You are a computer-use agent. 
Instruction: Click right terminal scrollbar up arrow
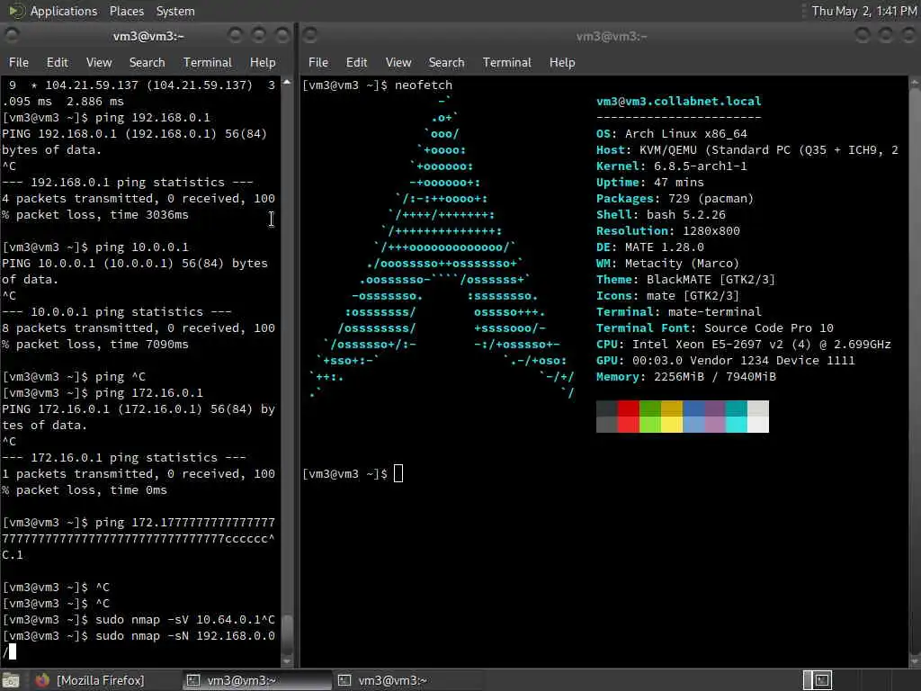(915, 83)
